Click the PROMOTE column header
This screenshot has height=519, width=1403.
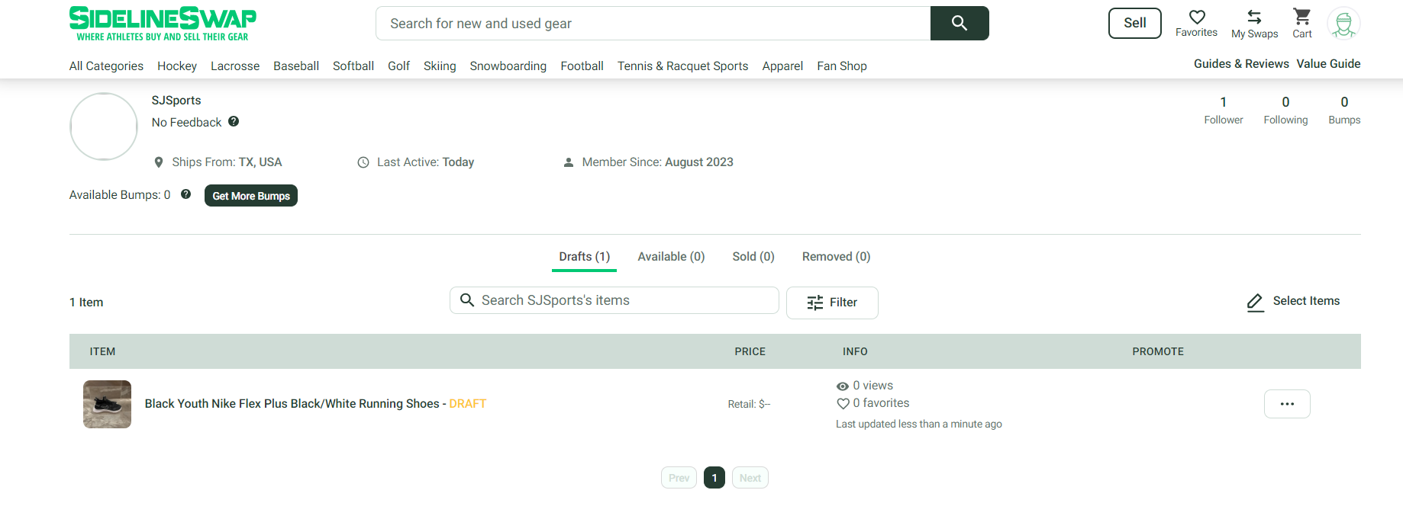(1158, 351)
